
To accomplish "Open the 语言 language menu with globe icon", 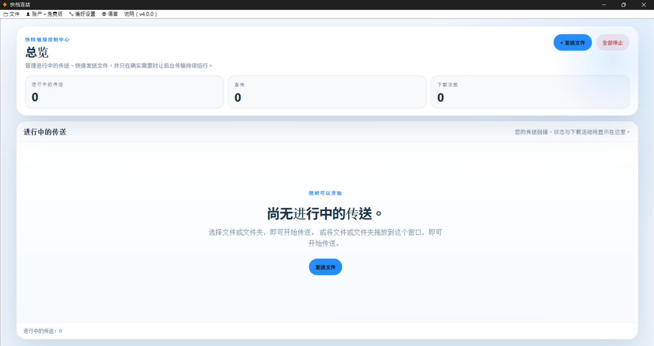I will click(110, 14).
